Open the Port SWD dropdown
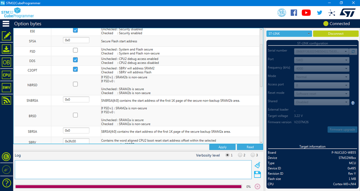 [322, 60]
